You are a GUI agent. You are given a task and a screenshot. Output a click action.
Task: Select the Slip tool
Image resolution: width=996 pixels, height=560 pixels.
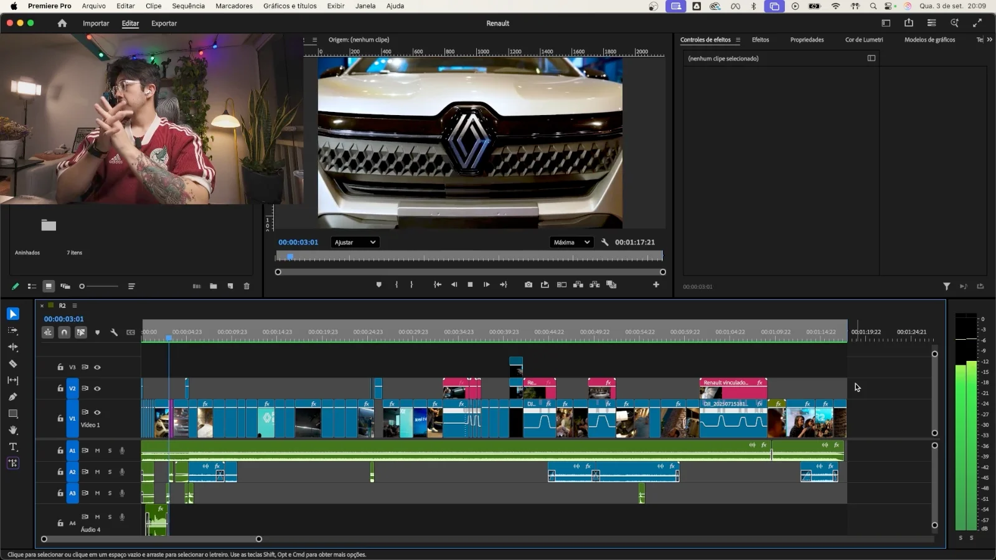[13, 380]
